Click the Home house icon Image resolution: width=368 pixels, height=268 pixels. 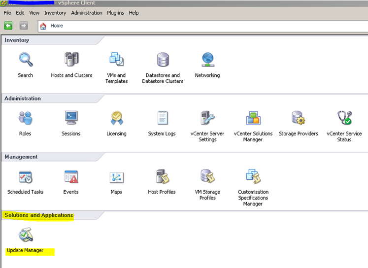[43, 26]
